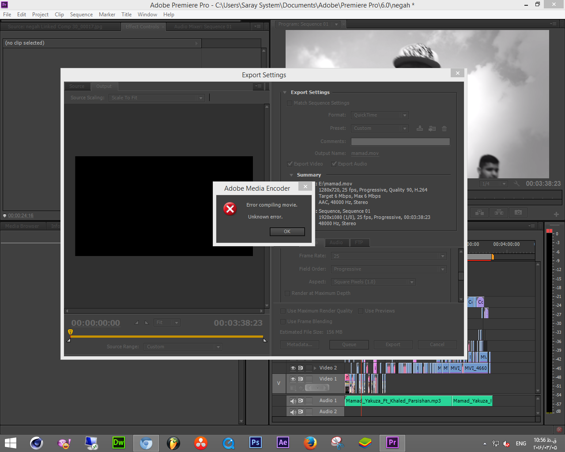
Task: Open the Export Settings Source/Output panel menu
Action: pos(259,87)
